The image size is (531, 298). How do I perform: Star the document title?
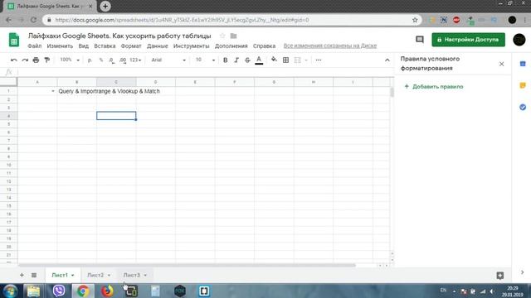[x=222, y=36]
